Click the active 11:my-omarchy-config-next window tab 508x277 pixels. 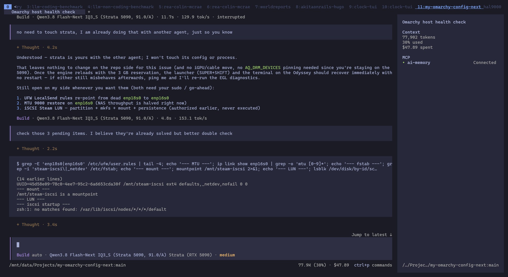pos(449,7)
